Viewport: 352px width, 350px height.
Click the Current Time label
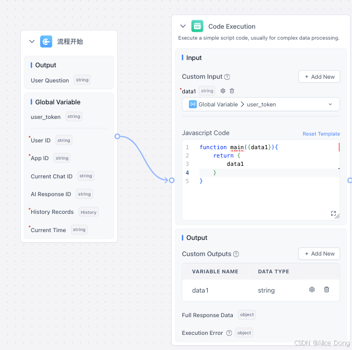48,230
